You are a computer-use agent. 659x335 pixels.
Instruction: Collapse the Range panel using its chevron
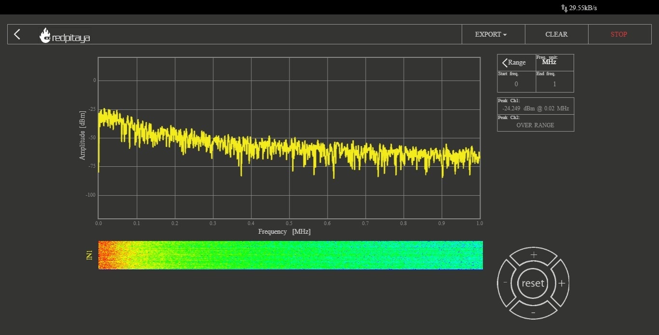505,63
